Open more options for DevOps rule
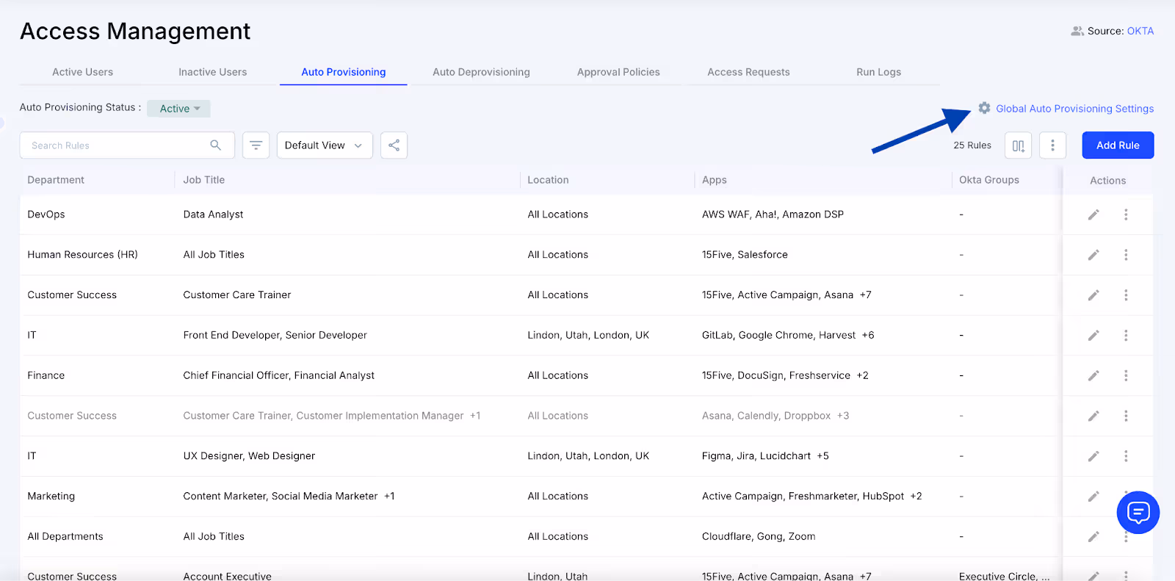 pyautogui.click(x=1125, y=214)
